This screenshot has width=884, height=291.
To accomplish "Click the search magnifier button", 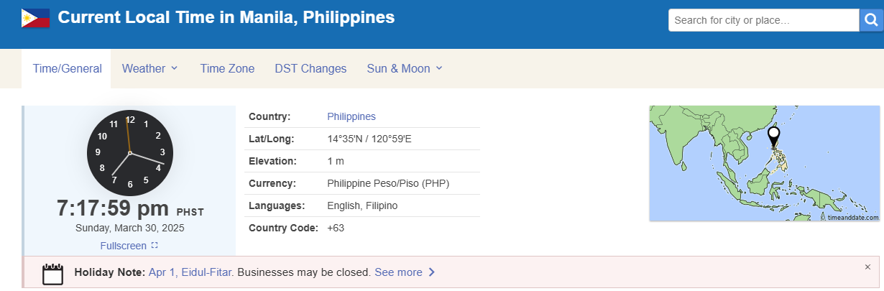I will [870, 20].
